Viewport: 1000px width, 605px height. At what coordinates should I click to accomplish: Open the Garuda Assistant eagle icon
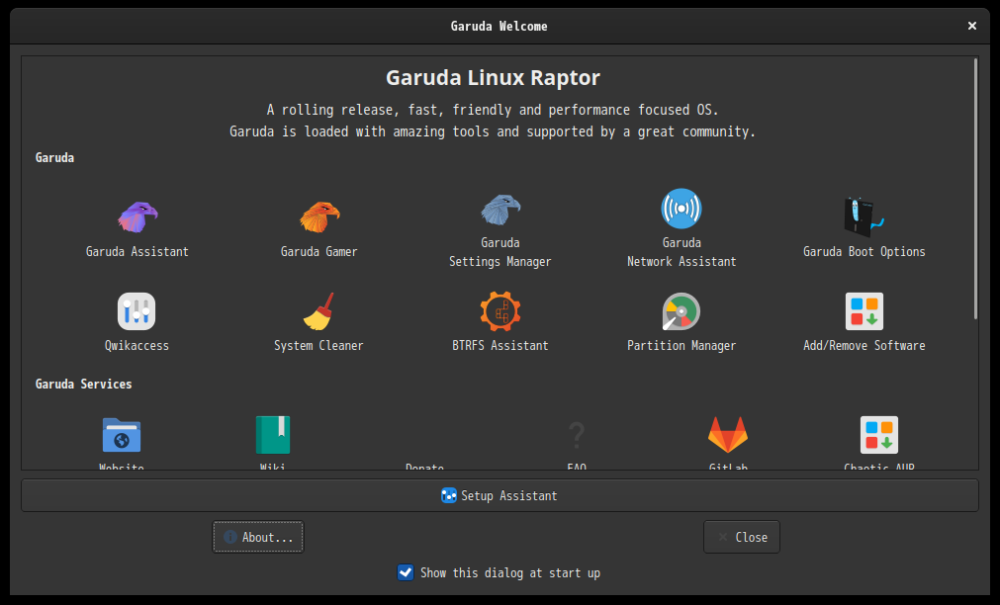[x=137, y=216]
